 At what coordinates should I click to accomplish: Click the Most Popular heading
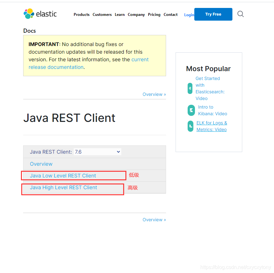(x=208, y=69)
